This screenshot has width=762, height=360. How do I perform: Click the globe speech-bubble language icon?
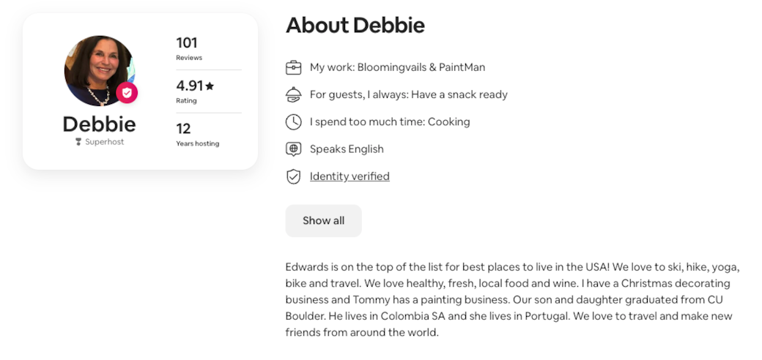pos(293,149)
